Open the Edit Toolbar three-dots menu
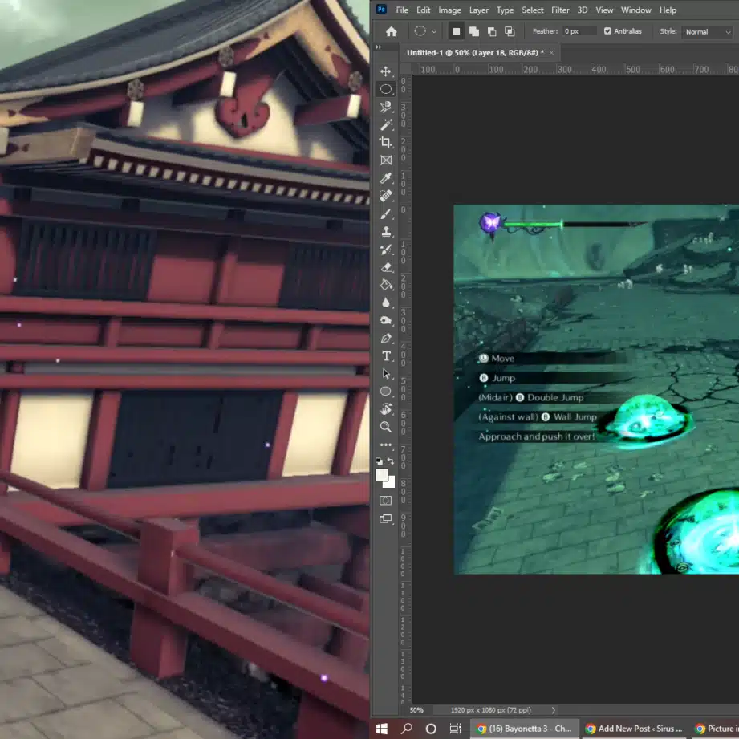Viewport: 739px width, 739px height. pos(385,445)
